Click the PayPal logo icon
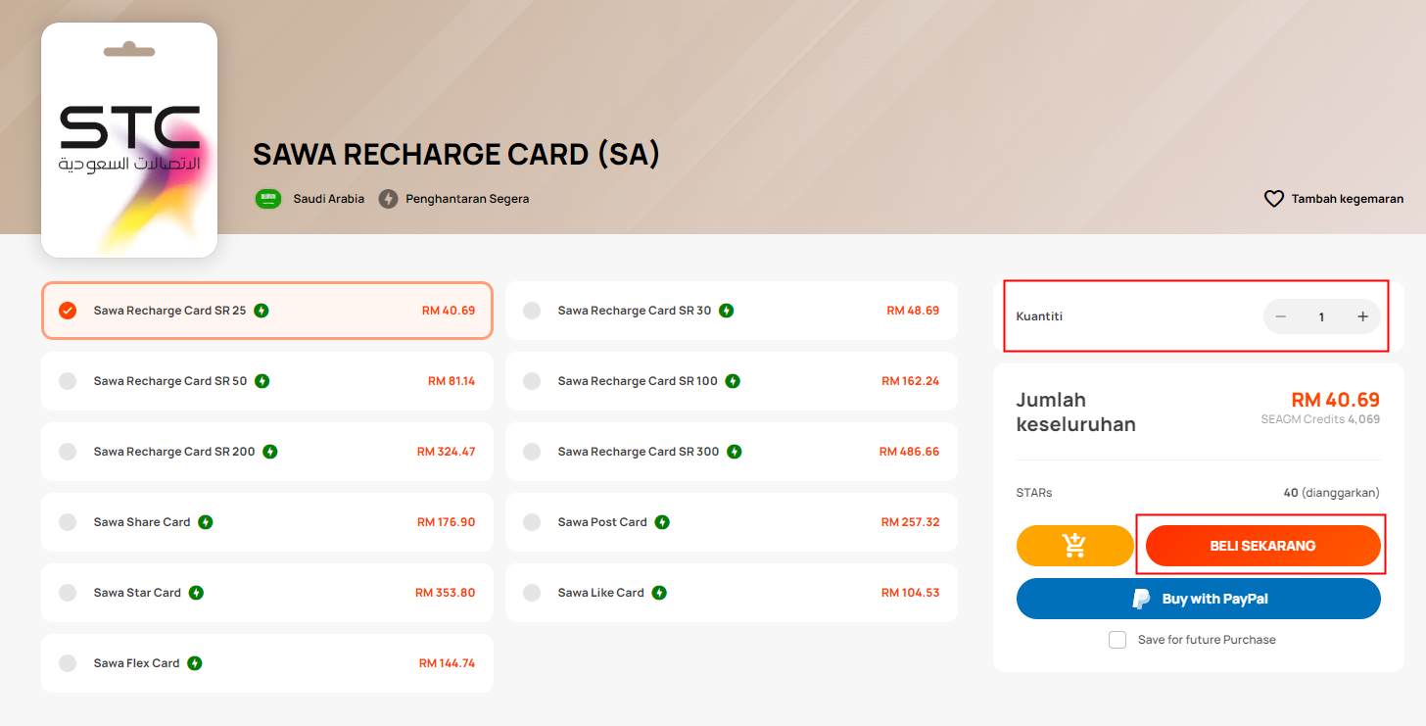This screenshot has height=726, width=1426. 1141,599
